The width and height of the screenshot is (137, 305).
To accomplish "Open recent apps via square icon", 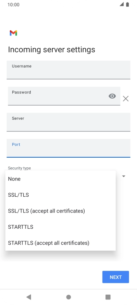I will click(x=108, y=297).
